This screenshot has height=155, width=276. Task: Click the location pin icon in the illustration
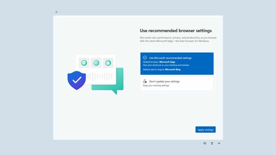[84, 63]
